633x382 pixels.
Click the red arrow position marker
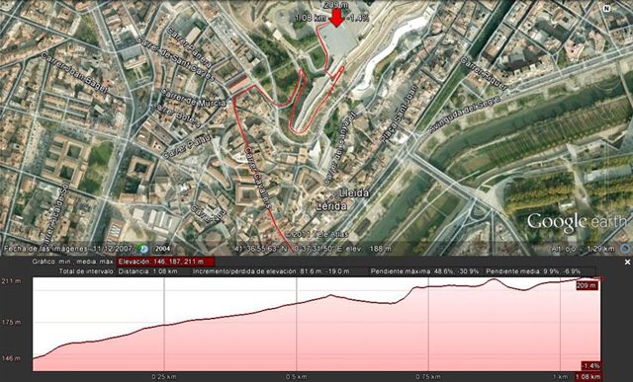[336, 18]
